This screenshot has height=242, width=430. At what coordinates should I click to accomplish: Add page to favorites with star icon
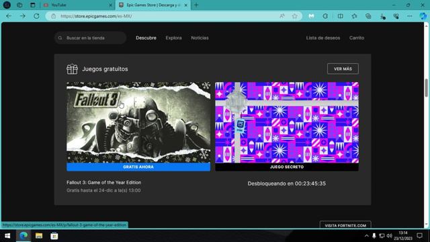point(294,16)
